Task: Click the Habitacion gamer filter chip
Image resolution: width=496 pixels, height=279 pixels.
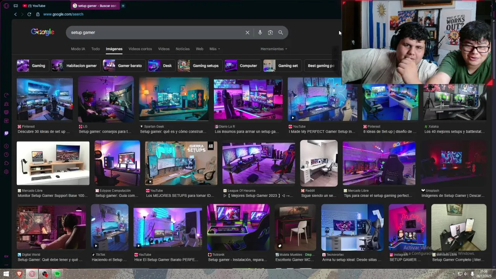Action: [x=76, y=65]
